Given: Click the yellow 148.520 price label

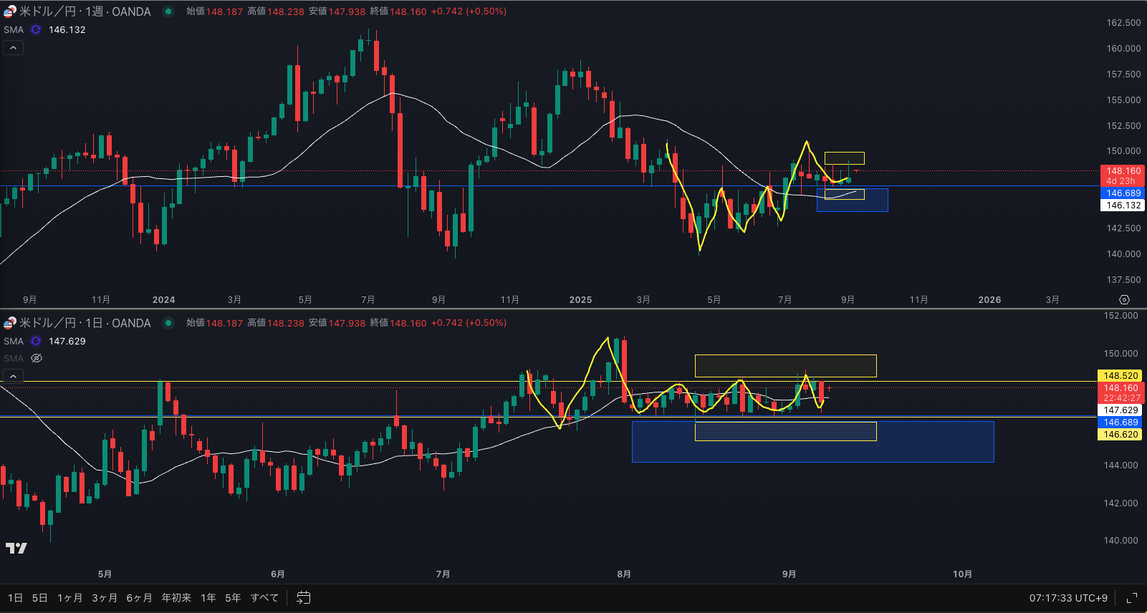Looking at the screenshot, I should coord(1120,375).
